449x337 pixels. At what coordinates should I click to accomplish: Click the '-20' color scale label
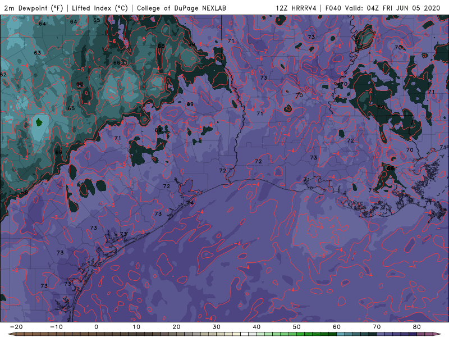pyautogui.click(x=16, y=327)
